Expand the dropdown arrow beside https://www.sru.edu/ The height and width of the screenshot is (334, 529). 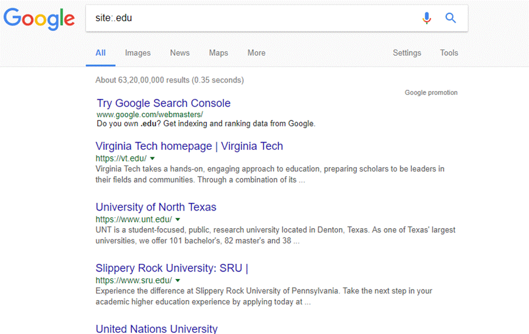[178, 281]
